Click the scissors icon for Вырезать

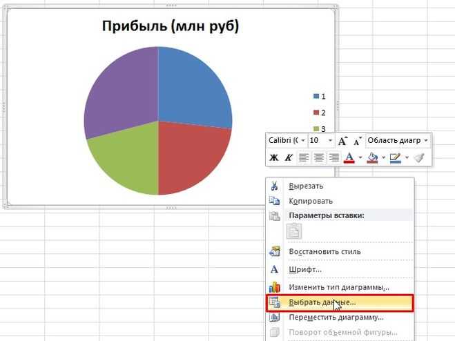(x=274, y=186)
